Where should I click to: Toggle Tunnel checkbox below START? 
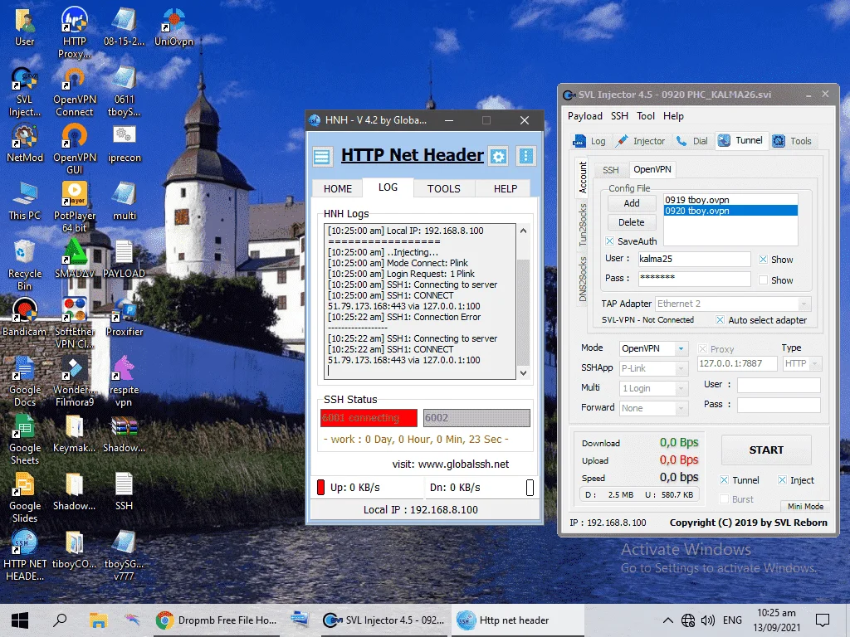click(724, 480)
